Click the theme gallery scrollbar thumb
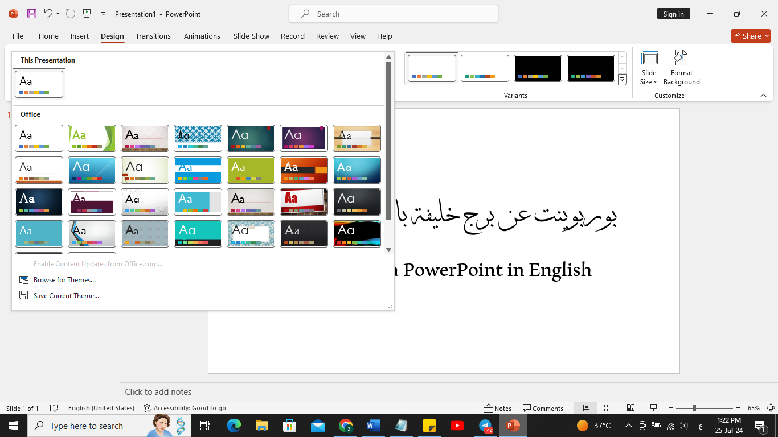Image resolution: width=778 pixels, height=437 pixels. [388, 141]
